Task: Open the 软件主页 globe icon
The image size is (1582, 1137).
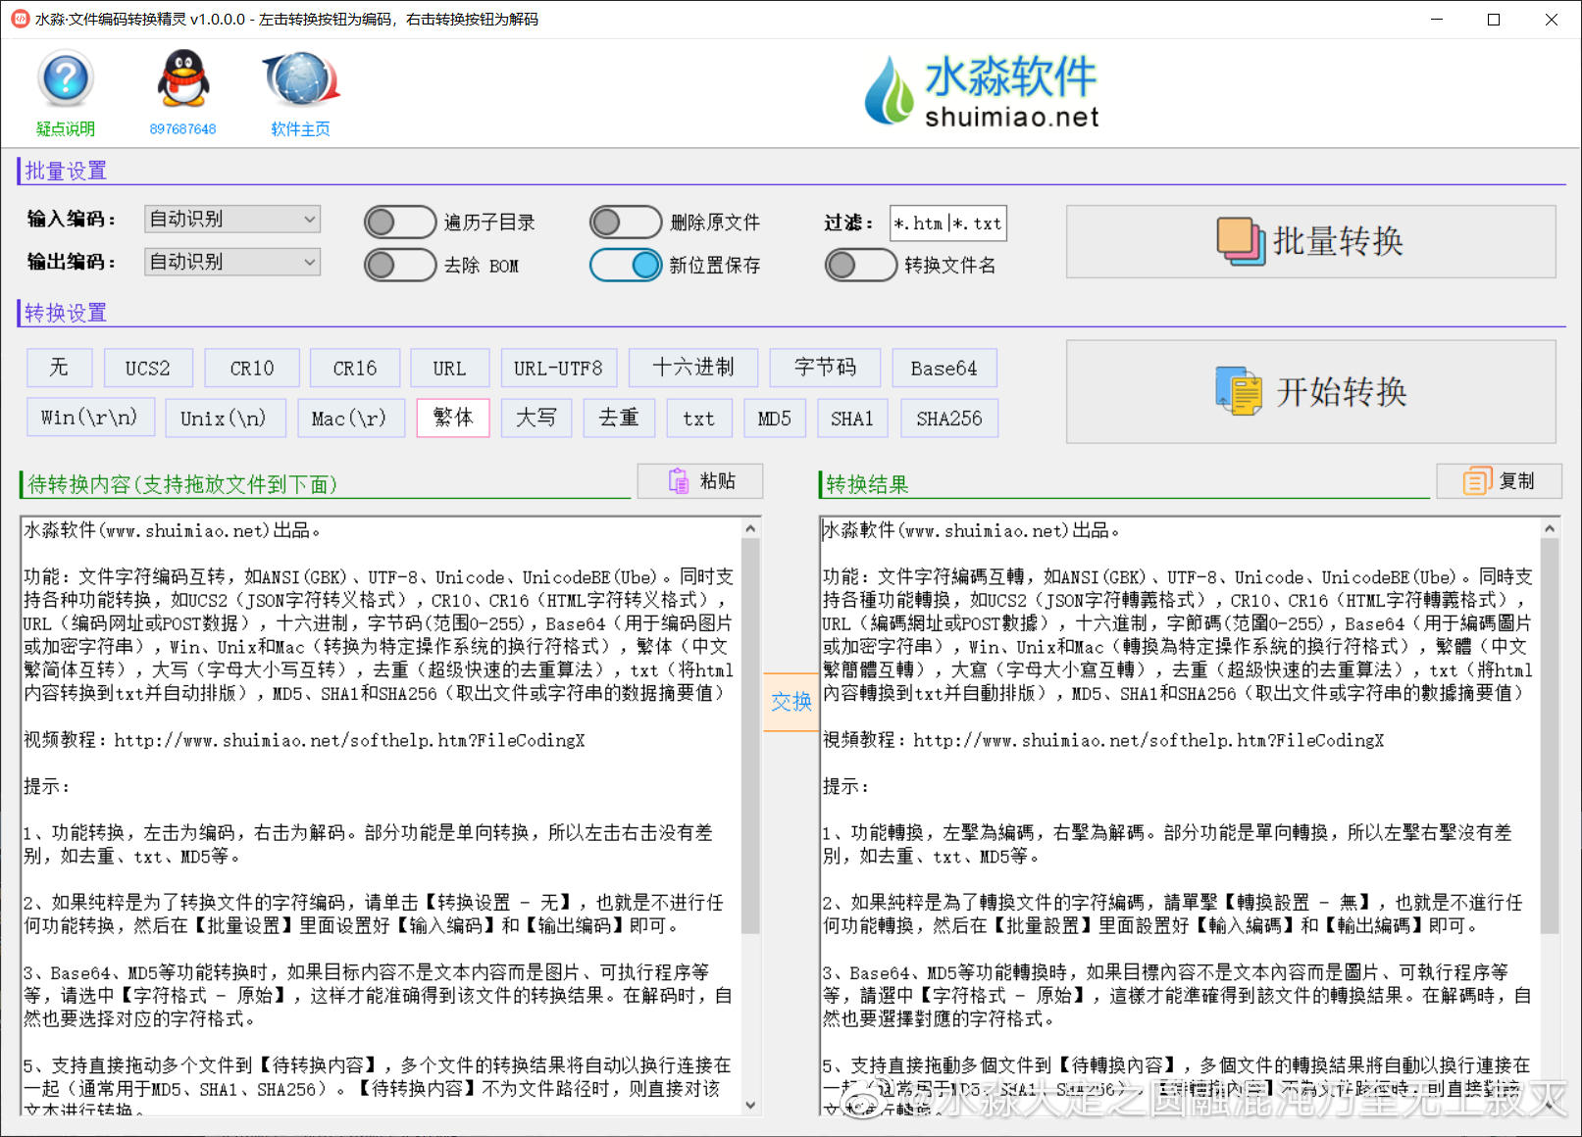Action: [300, 78]
